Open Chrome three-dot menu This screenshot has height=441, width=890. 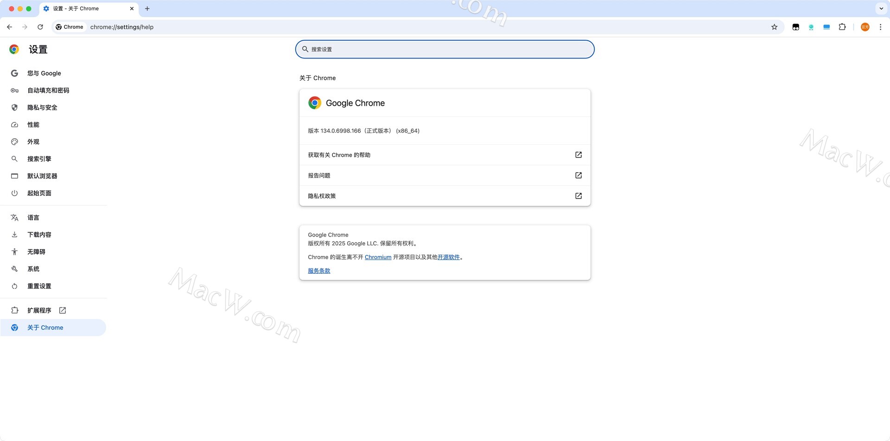(x=880, y=27)
